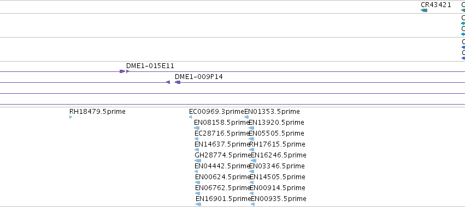Screen dimensions: 465x207
Task: Click the EN13920.5prime text label
Action: [x=276, y=123]
